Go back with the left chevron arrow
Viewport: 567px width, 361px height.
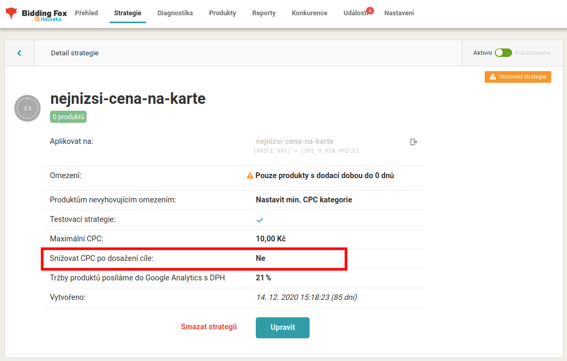coord(19,53)
